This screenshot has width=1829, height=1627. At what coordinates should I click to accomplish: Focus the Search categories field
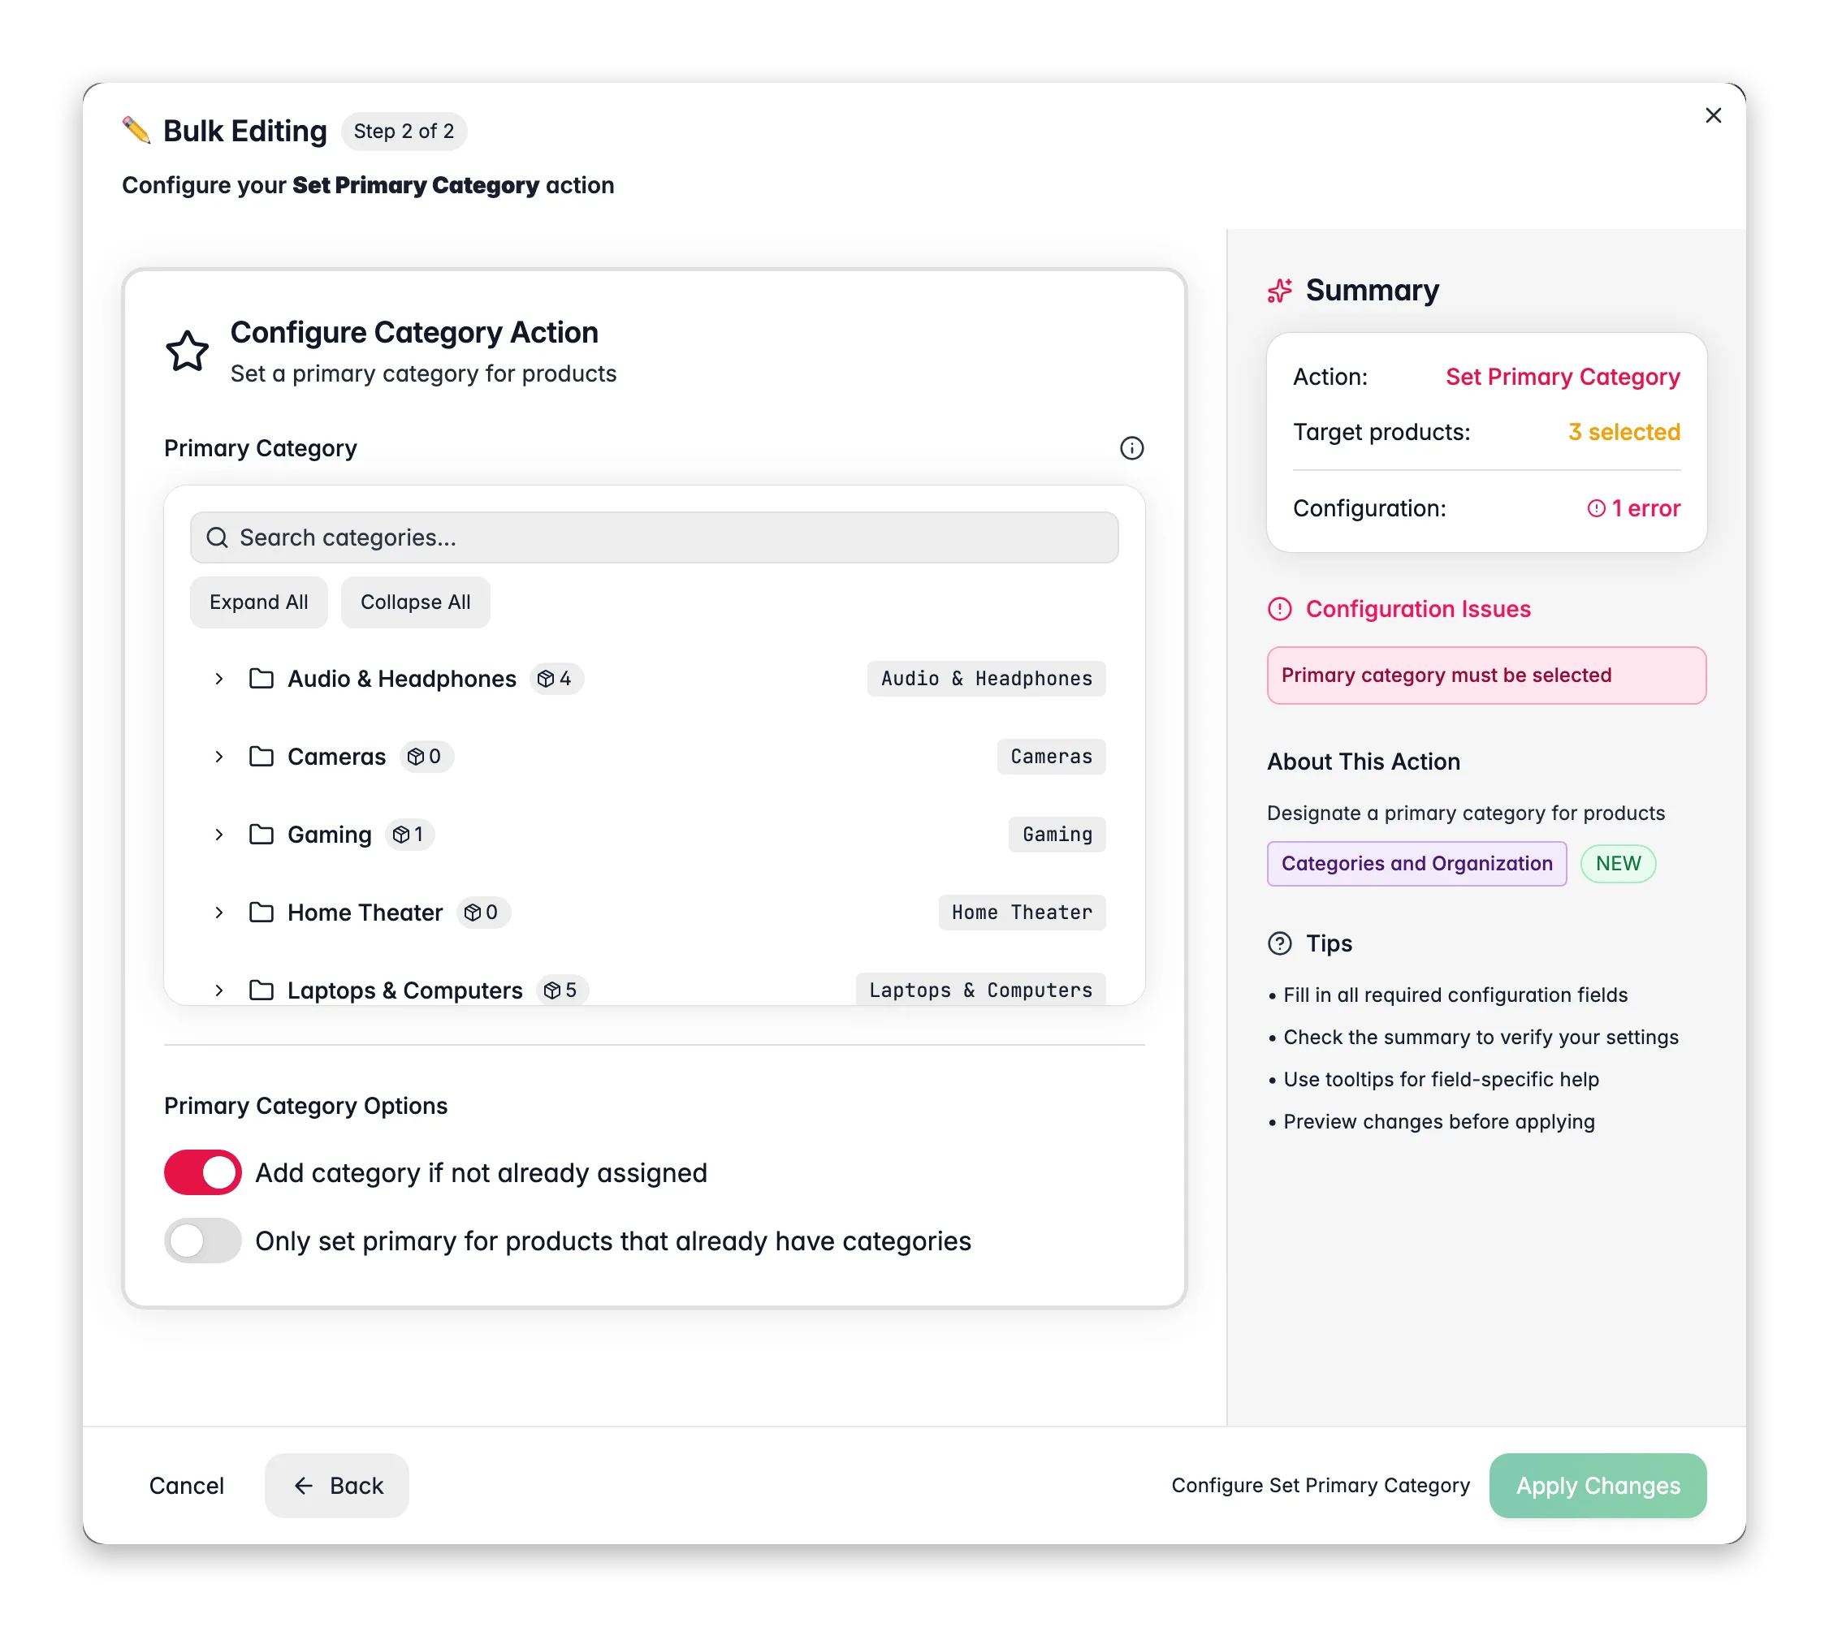click(x=654, y=537)
